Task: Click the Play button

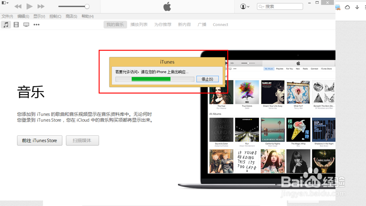Action: tap(29, 6)
